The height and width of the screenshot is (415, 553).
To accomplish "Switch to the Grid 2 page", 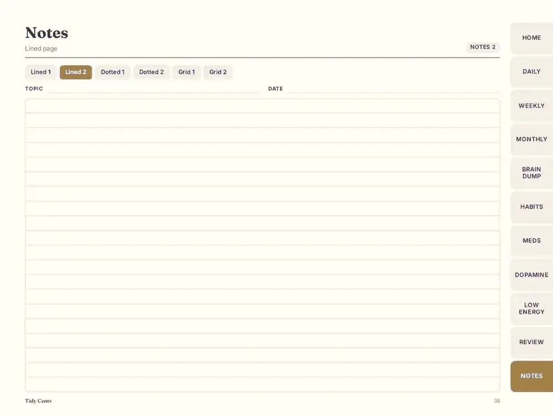I will [x=218, y=72].
